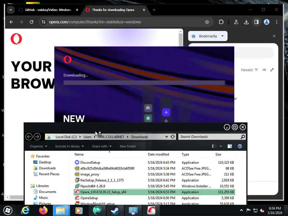The height and width of the screenshot is (216, 288).
Task: Open Explorer help icon
Action: click(x=240, y=146)
